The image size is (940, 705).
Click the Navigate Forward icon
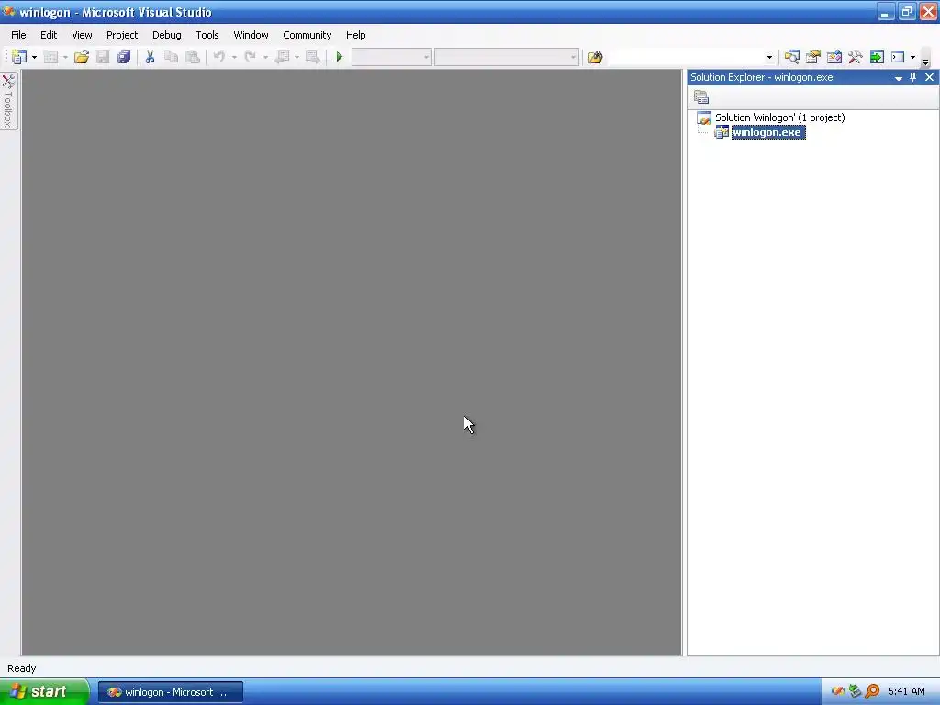click(313, 58)
